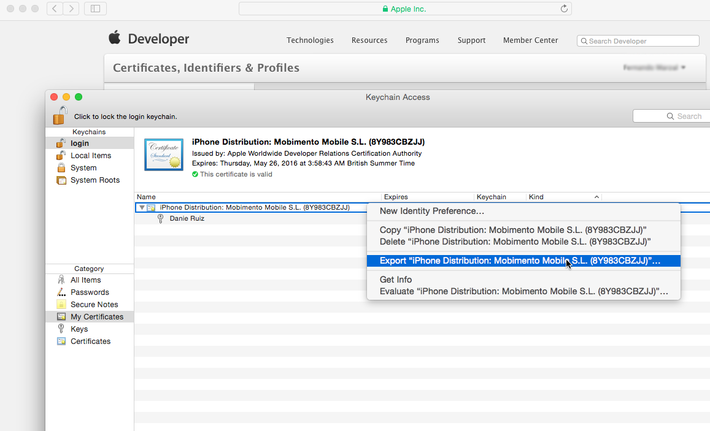Click the green valid certificate checkmark

(195, 174)
